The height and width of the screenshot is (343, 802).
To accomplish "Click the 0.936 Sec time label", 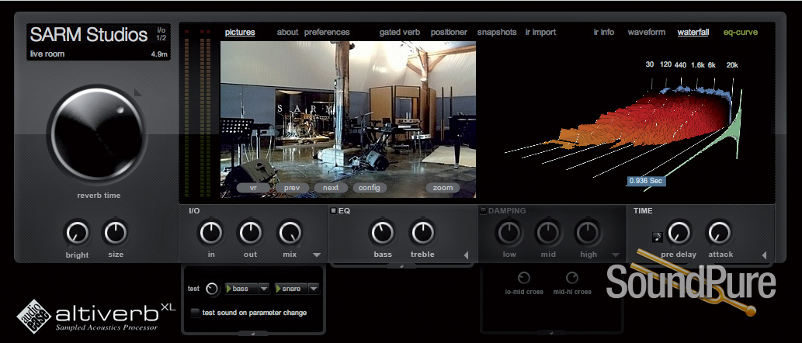I will pyautogui.click(x=647, y=181).
